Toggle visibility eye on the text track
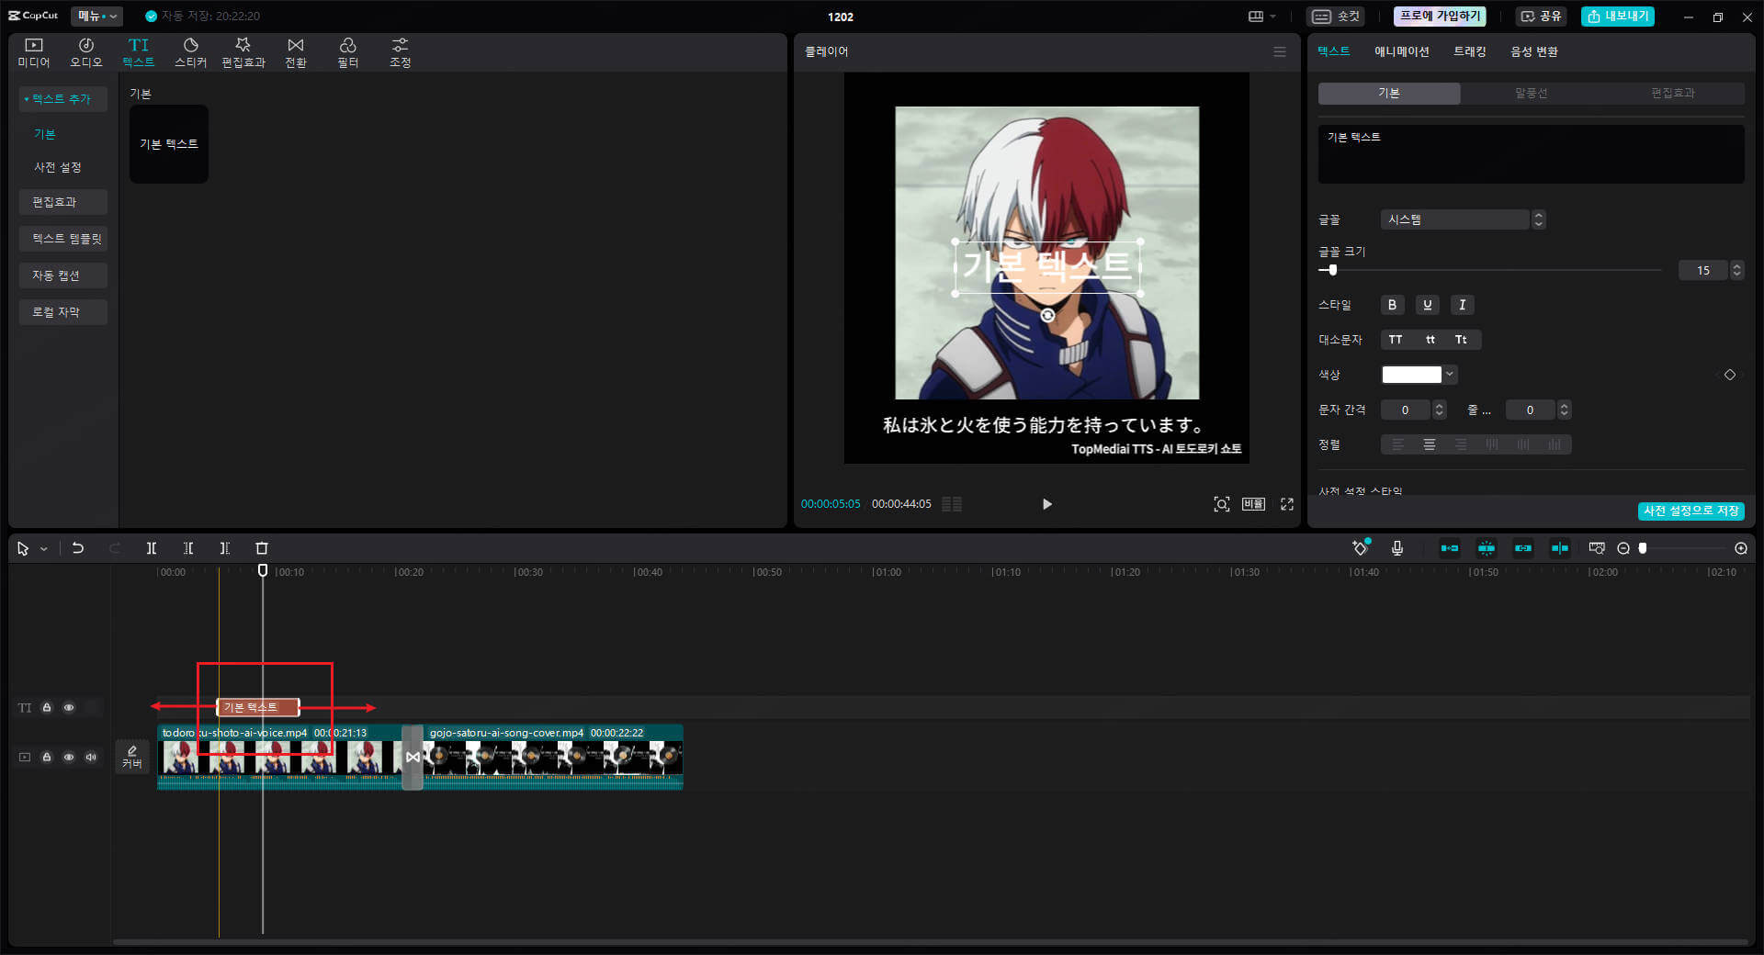 coord(69,707)
